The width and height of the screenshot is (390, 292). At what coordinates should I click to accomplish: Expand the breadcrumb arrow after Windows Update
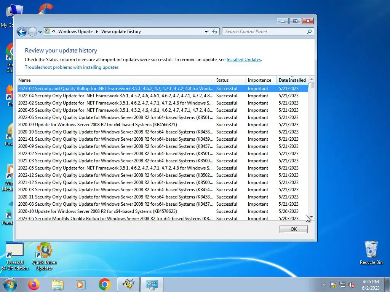[97, 32]
